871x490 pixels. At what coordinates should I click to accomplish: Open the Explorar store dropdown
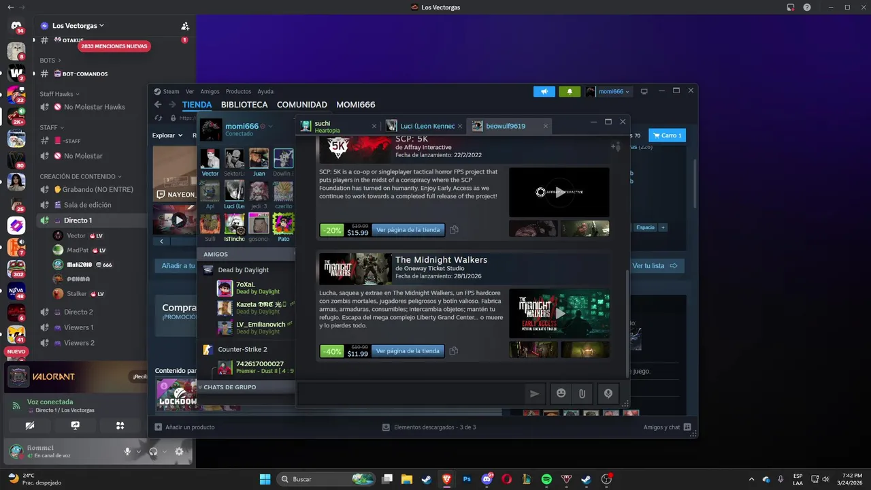(x=167, y=135)
